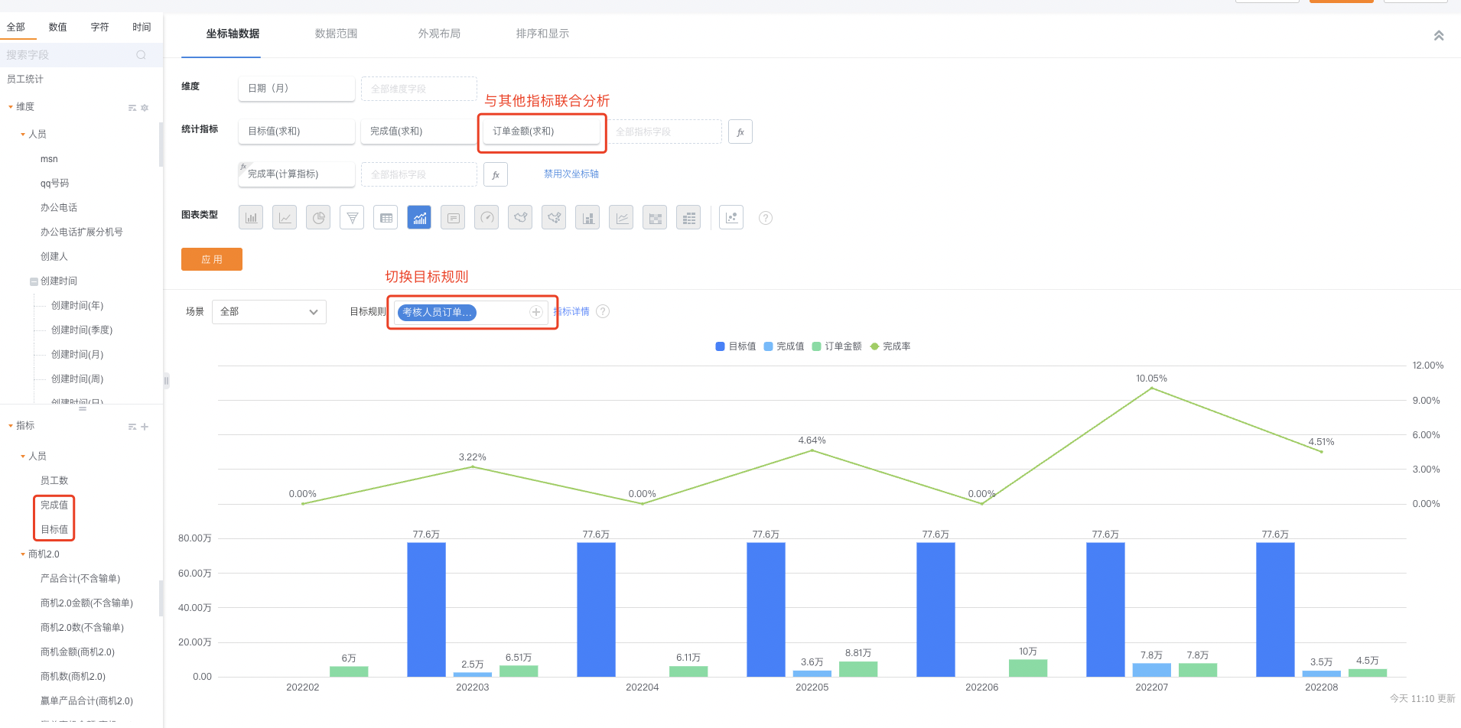Click the plus icon in 目标规则 selector
1461x728 pixels.
[x=536, y=312]
